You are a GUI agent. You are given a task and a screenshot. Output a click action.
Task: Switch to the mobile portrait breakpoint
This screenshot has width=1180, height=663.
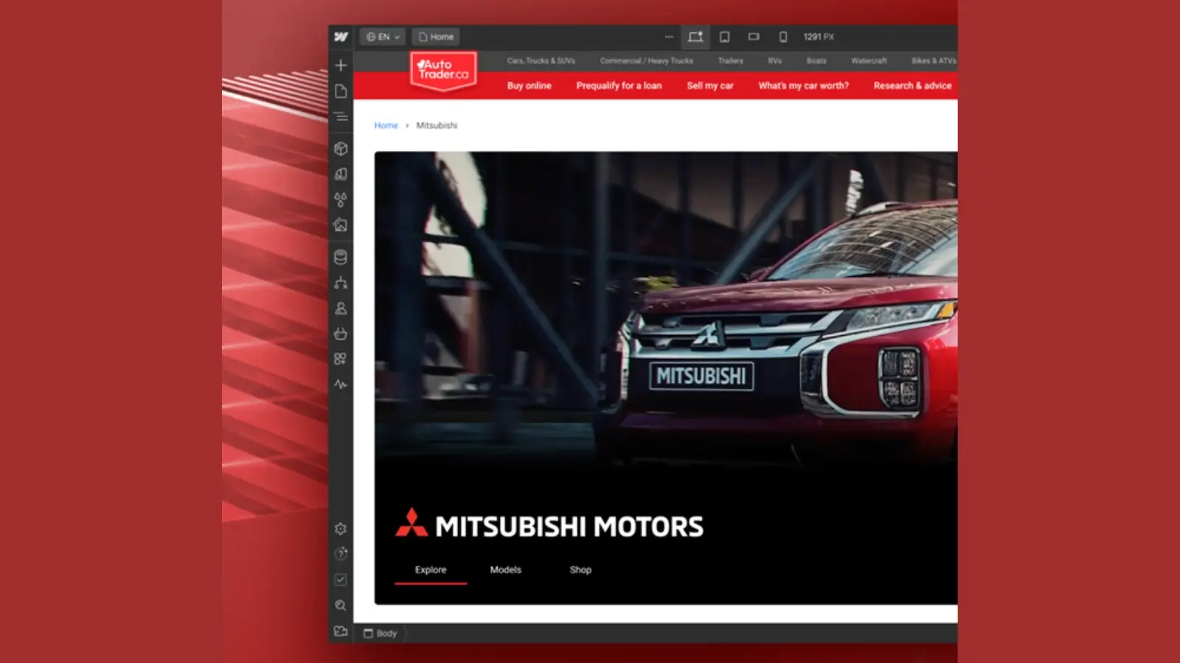[783, 37]
